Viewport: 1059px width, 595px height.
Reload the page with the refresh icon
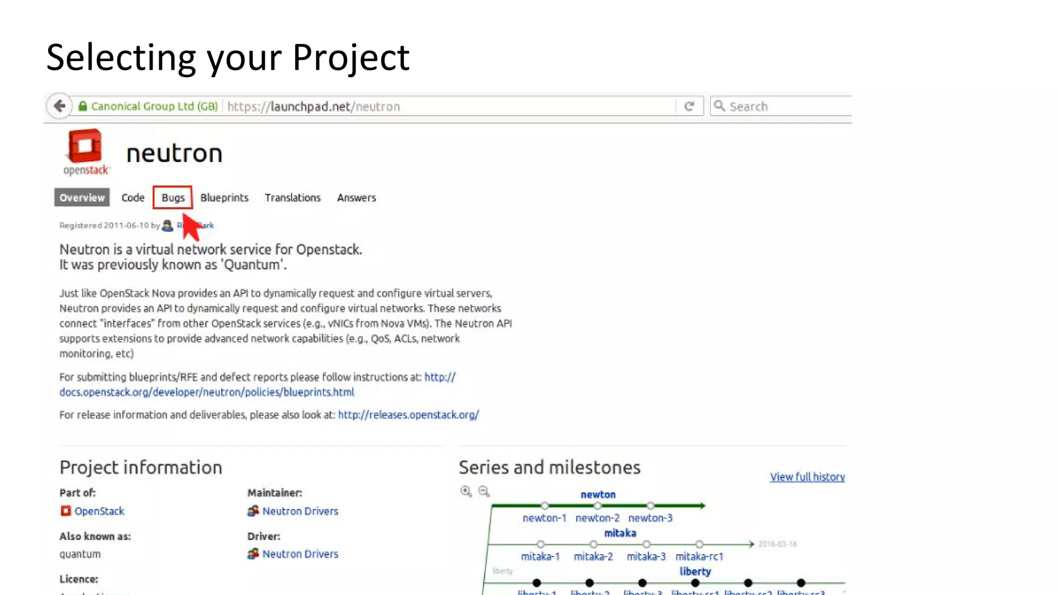[x=689, y=106]
